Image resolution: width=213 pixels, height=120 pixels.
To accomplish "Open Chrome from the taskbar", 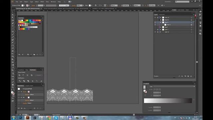I will click(49, 118).
